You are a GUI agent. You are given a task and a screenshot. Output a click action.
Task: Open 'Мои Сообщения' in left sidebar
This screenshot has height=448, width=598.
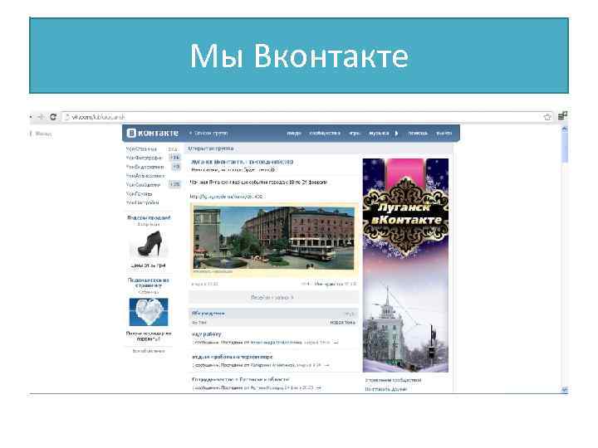point(143,185)
